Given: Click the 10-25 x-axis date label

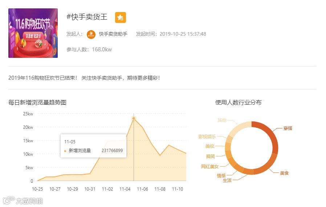Looking at the screenshot, I should coord(37,189).
